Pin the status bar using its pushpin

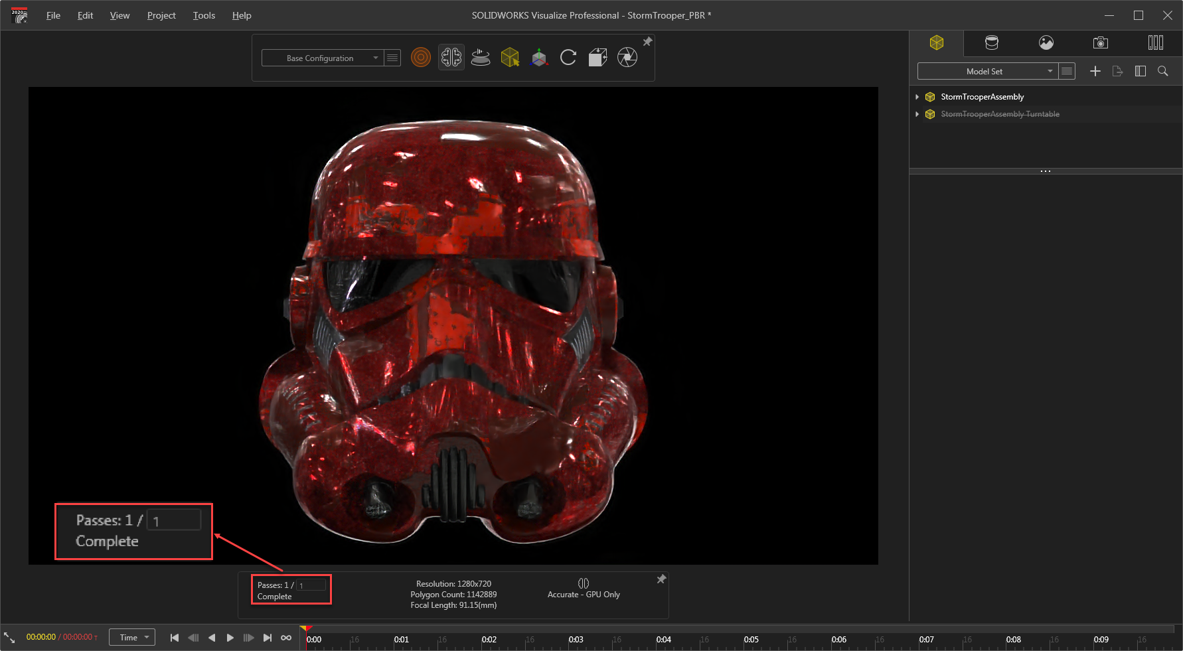[x=661, y=579]
